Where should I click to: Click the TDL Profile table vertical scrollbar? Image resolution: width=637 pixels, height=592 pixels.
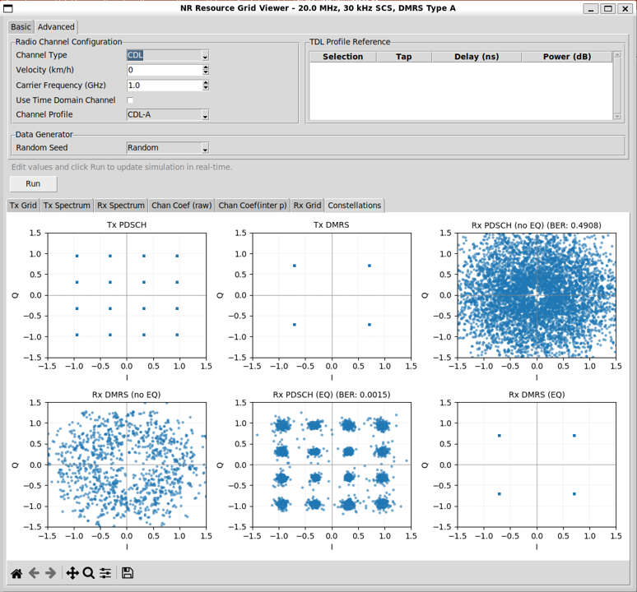[x=618, y=86]
